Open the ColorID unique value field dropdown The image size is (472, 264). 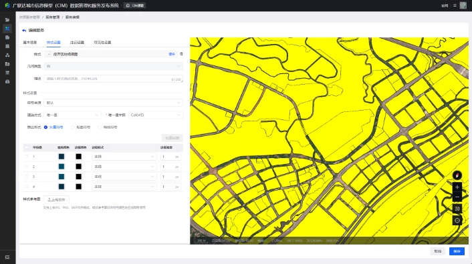pos(156,115)
